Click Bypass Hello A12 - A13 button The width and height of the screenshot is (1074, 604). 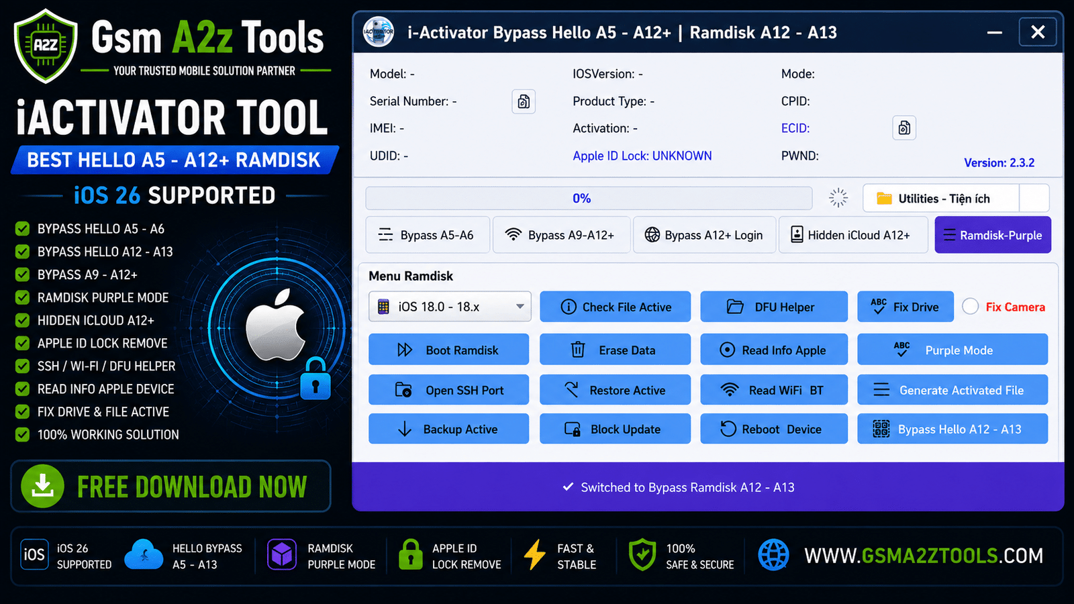click(953, 429)
